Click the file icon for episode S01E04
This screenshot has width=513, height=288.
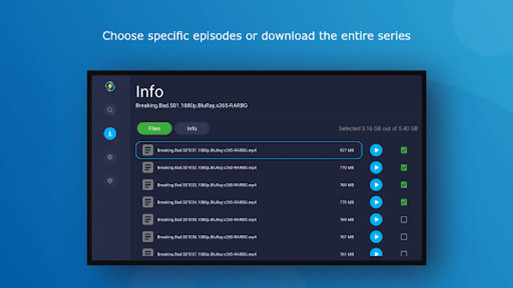148,202
